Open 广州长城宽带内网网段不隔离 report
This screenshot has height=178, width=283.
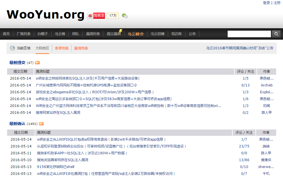86,85
